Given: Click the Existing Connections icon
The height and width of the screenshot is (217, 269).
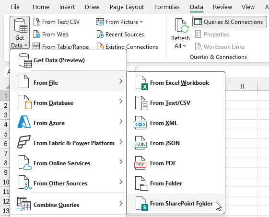Looking at the screenshot, I should point(100,46).
